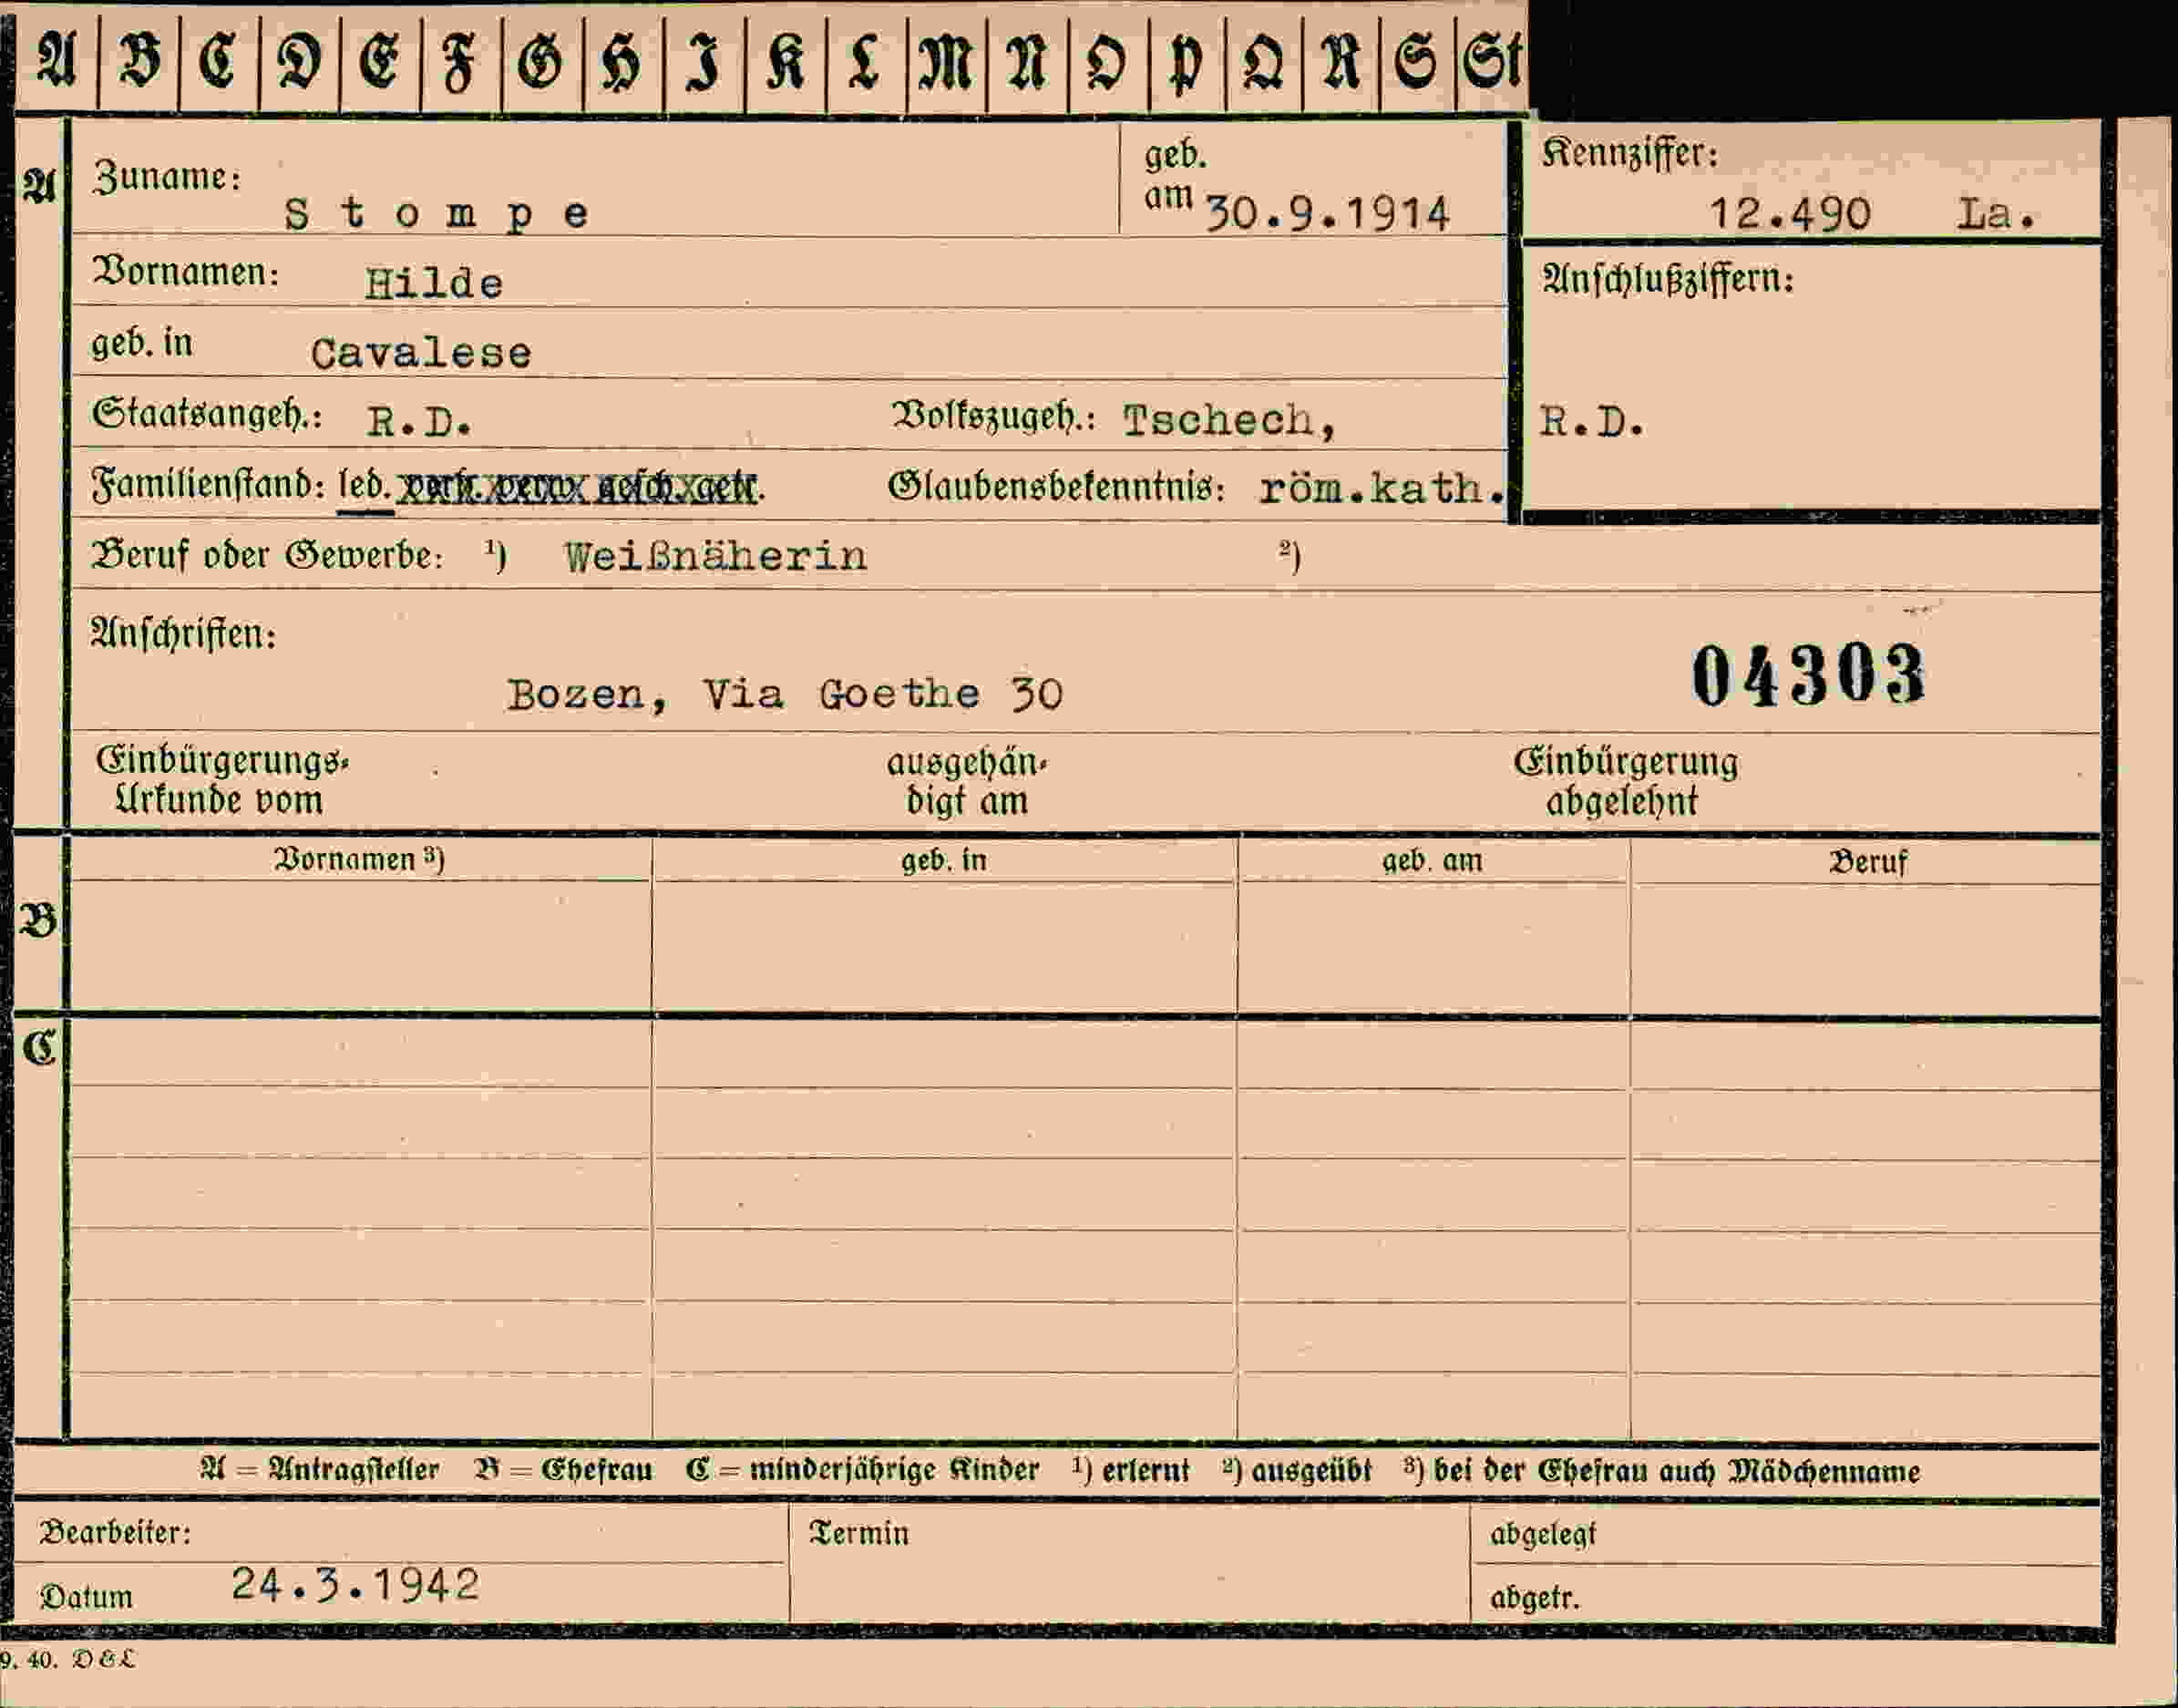The width and height of the screenshot is (2178, 1708).
Task: Click the Termin label
Action: [x=858, y=1533]
